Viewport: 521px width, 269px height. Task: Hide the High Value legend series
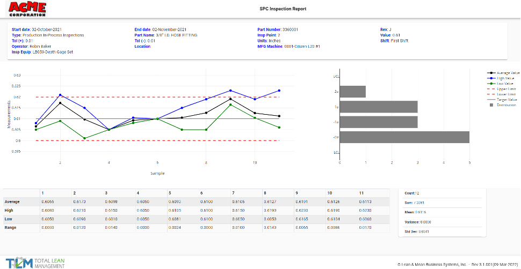point(505,78)
